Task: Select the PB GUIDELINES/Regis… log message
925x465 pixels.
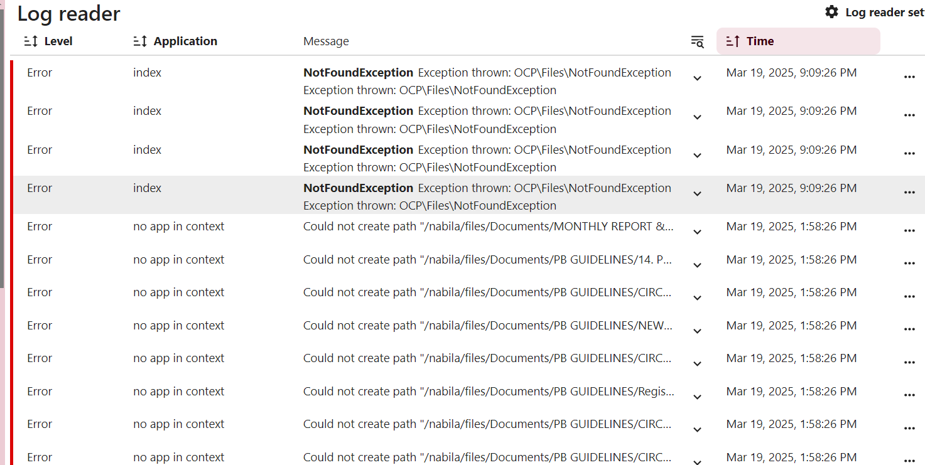Action: [x=488, y=392]
